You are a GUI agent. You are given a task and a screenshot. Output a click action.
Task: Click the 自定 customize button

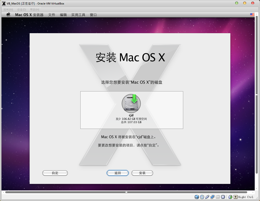click(55, 173)
